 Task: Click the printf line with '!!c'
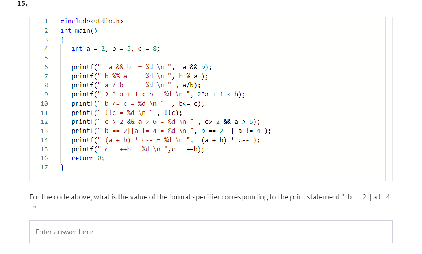[x=127, y=113]
